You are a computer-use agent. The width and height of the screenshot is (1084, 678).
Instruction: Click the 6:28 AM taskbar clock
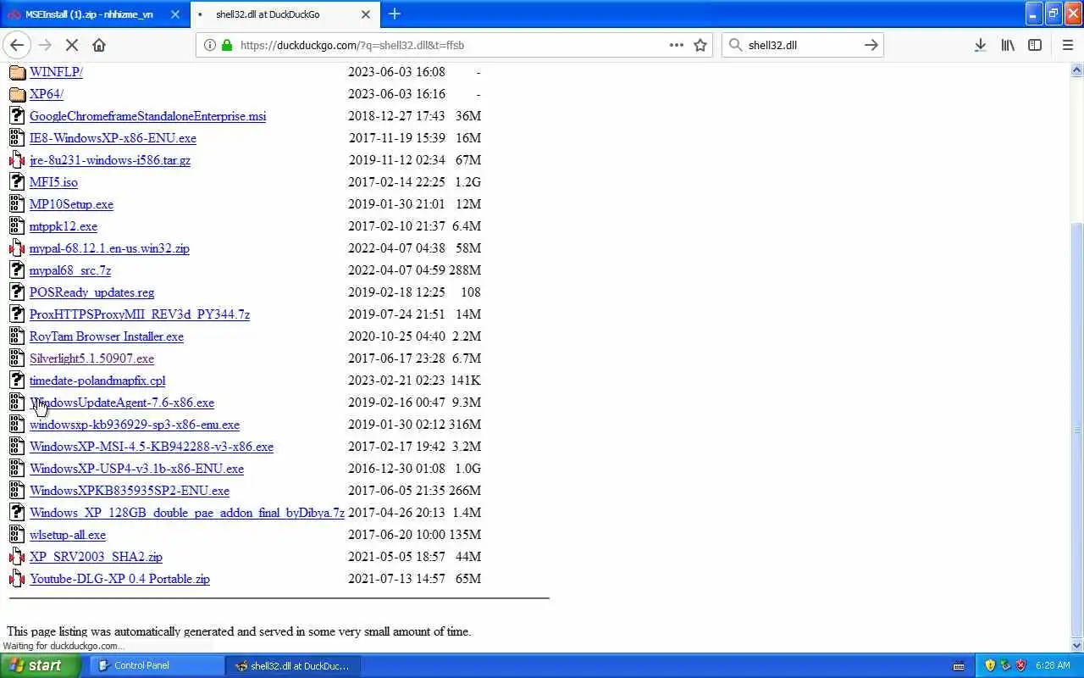tap(1053, 665)
